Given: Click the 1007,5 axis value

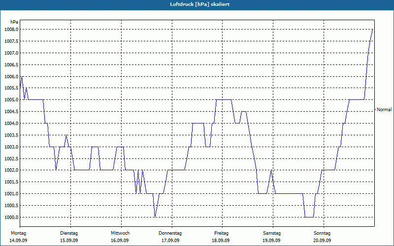Looking at the screenshot, I should pos(11,41).
